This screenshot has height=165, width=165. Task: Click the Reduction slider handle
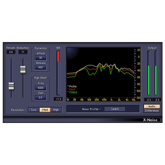(23, 70)
